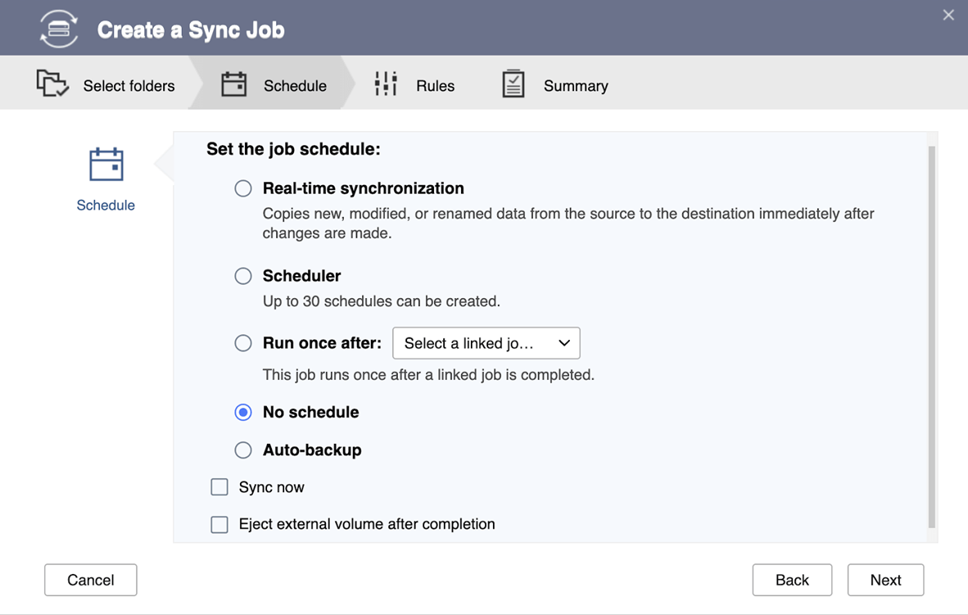Open the Select a linked job dropdown

(486, 343)
